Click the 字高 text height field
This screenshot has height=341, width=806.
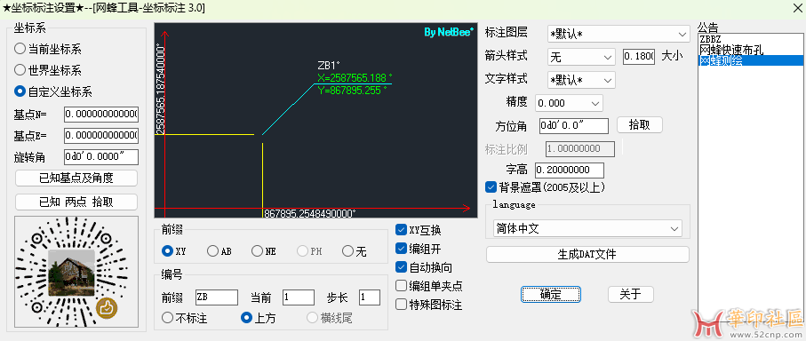click(570, 170)
